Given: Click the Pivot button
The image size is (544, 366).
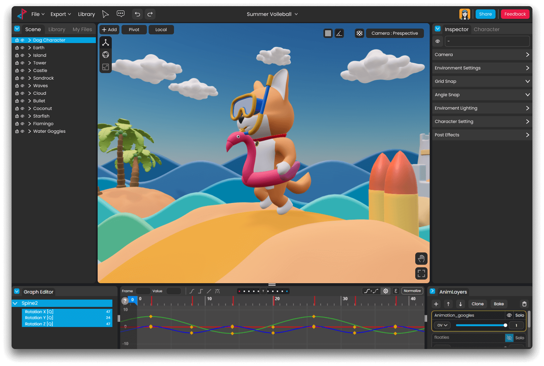Looking at the screenshot, I should pyautogui.click(x=134, y=30).
